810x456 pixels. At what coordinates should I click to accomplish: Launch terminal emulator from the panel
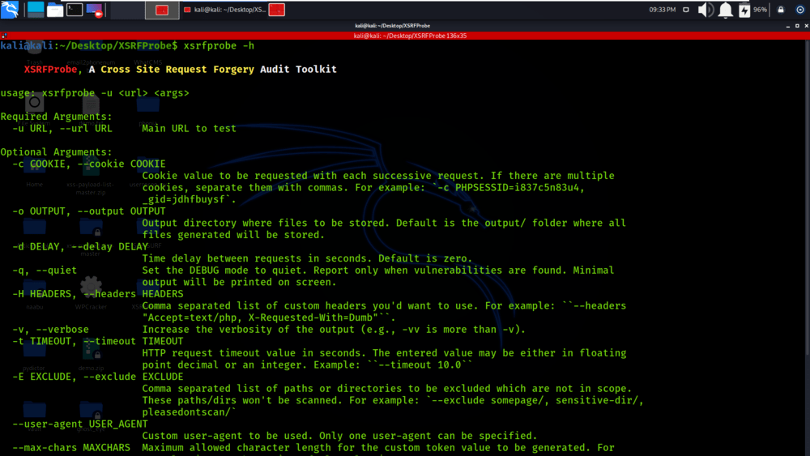point(75,9)
